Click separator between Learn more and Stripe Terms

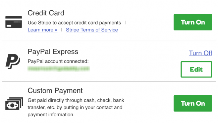pos(62,30)
